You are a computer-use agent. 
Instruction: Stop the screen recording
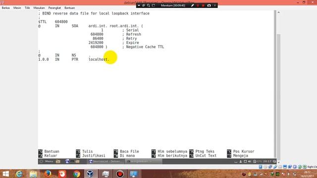203,5
